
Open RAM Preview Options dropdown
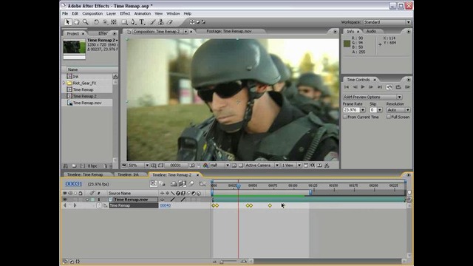pyautogui.click(x=372, y=97)
